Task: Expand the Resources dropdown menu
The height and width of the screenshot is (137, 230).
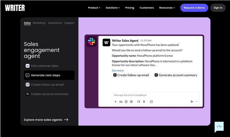Action: click(x=167, y=8)
